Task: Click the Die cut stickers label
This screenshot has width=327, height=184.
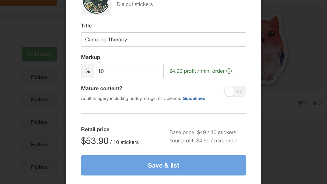Action: pyautogui.click(x=135, y=4)
